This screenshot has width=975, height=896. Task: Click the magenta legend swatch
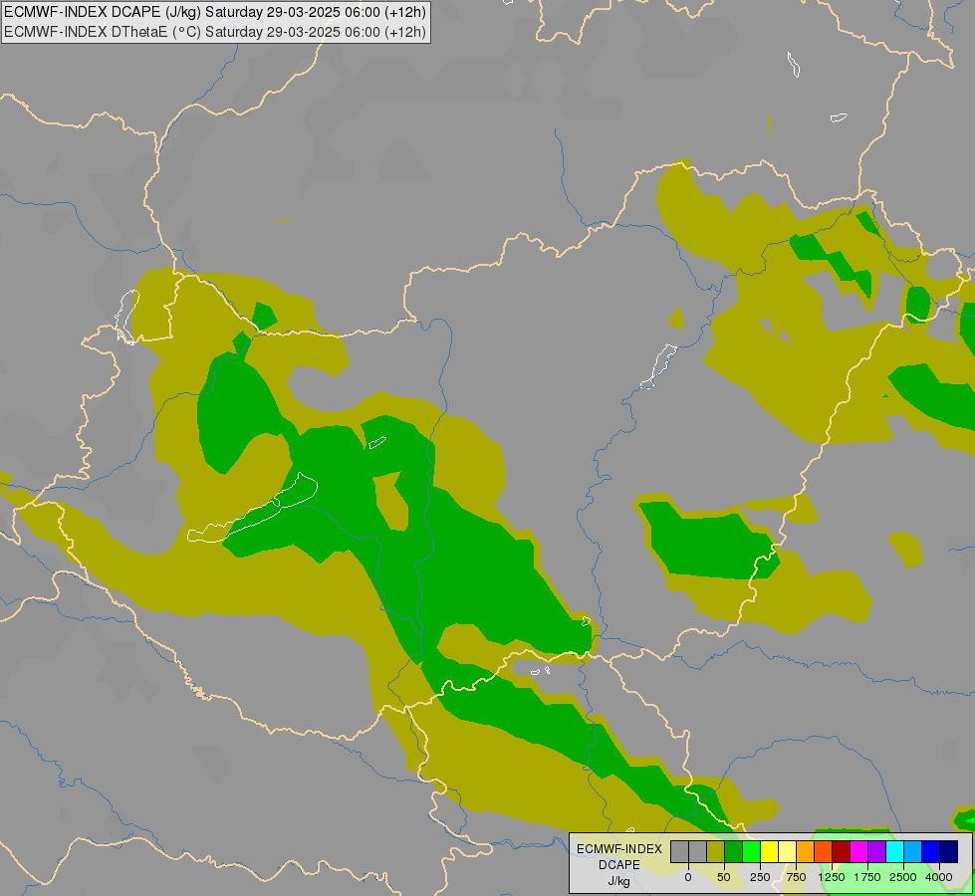tap(859, 851)
